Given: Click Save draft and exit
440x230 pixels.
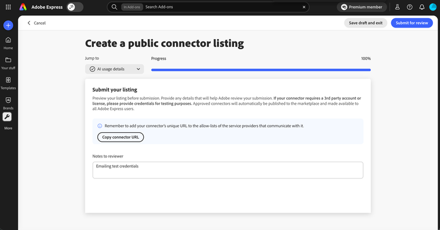Looking at the screenshot, I should point(365,23).
